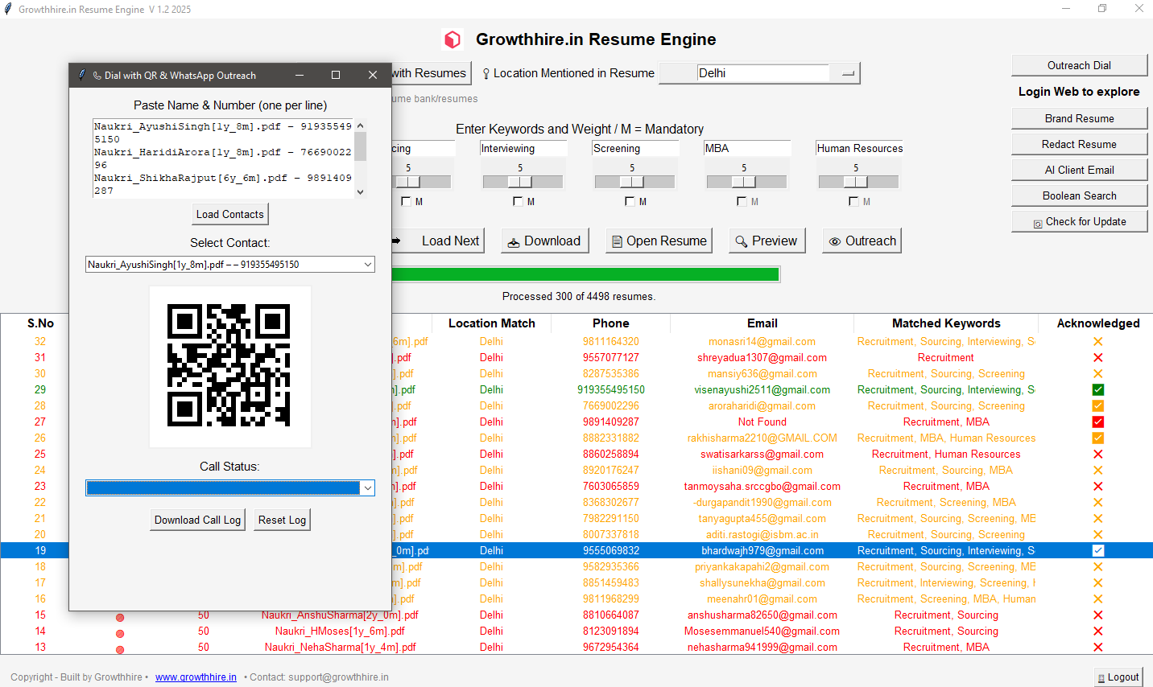Click the Growthhire red cube logo
The image size is (1153, 687).
(453, 39)
